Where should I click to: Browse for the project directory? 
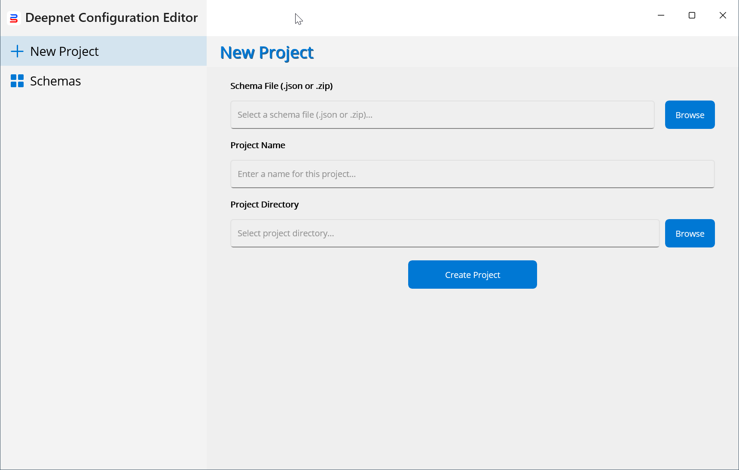[x=690, y=233]
